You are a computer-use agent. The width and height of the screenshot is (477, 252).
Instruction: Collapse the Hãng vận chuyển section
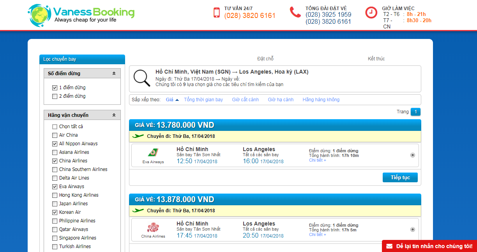[114, 115]
